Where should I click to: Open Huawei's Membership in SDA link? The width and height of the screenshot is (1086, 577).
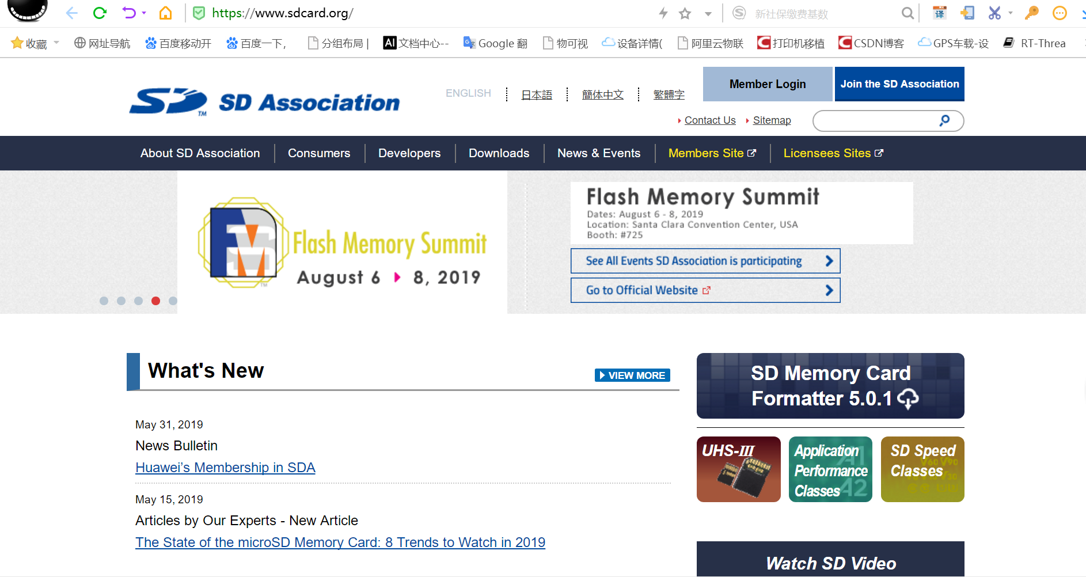point(225,468)
